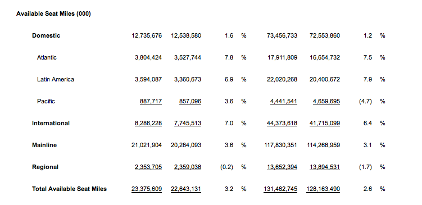
Task: Select the underlined Pacific value 887,717
Action: [x=151, y=101]
